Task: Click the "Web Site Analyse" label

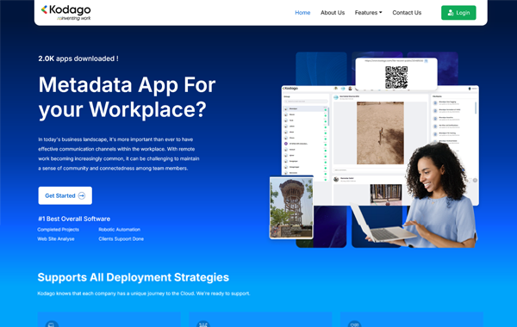Action: (56, 238)
